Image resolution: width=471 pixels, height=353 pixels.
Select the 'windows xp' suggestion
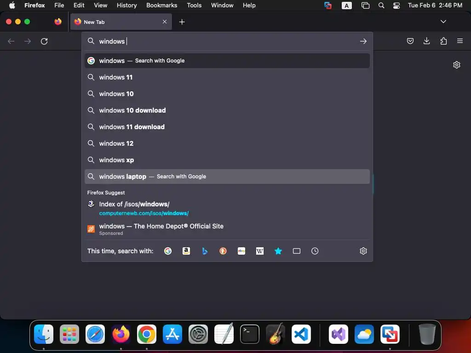point(227,160)
